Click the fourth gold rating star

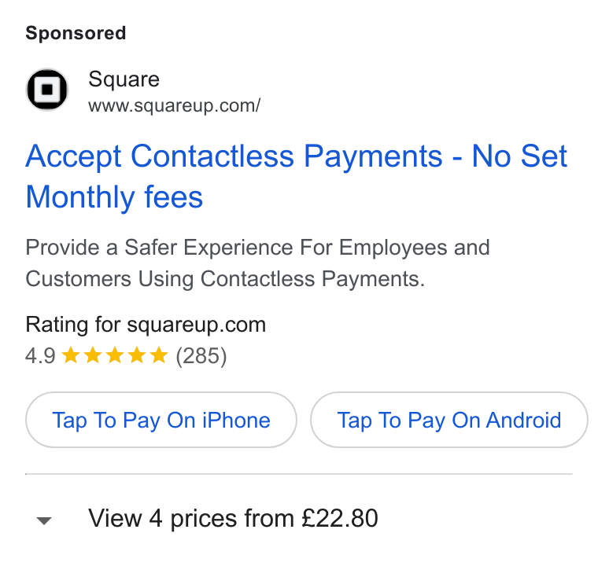point(137,355)
